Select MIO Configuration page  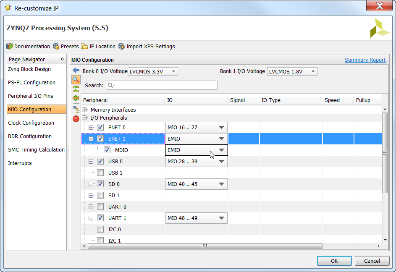click(37, 110)
